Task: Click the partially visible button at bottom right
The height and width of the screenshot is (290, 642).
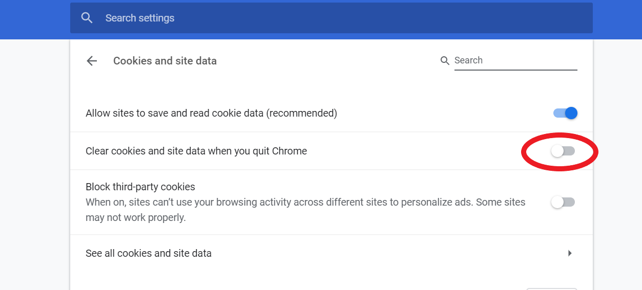Action: coord(551,288)
